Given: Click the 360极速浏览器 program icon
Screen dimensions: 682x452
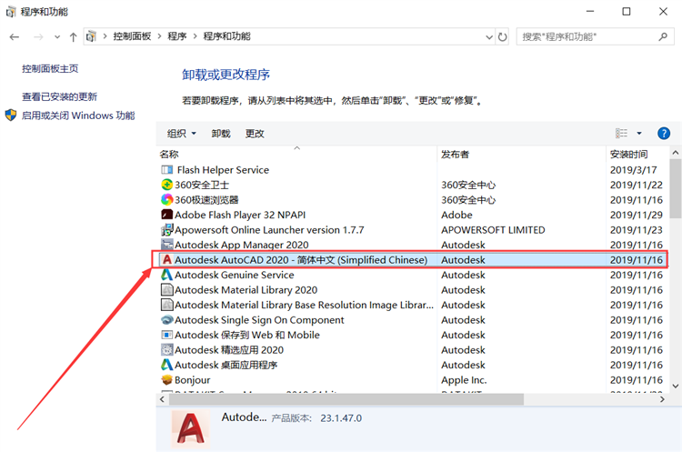Looking at the screenshot, I should [167, 200].
